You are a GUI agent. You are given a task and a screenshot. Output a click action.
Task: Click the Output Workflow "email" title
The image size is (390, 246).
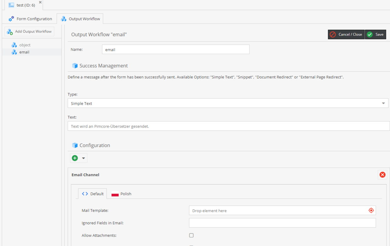[x=99, y=34]
